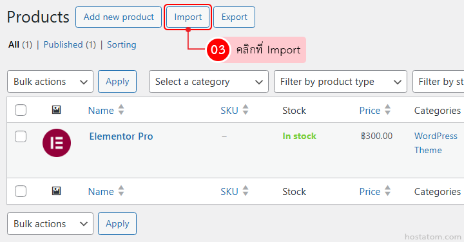The height and width of the screenshot is (242, 464).
Task: Open the top Bulk actions dropdown
Action: coord(50,82)
